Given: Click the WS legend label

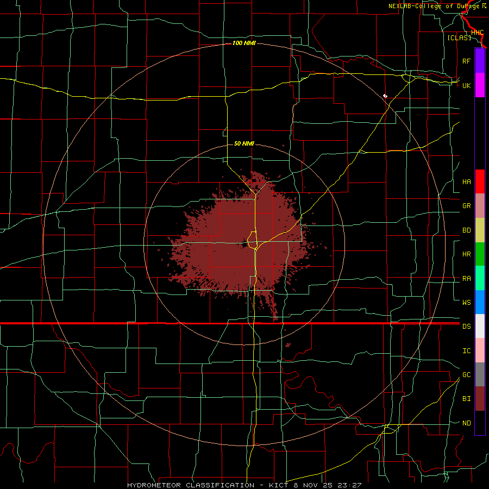Looking at the screenshot, I should pos(466,302).
